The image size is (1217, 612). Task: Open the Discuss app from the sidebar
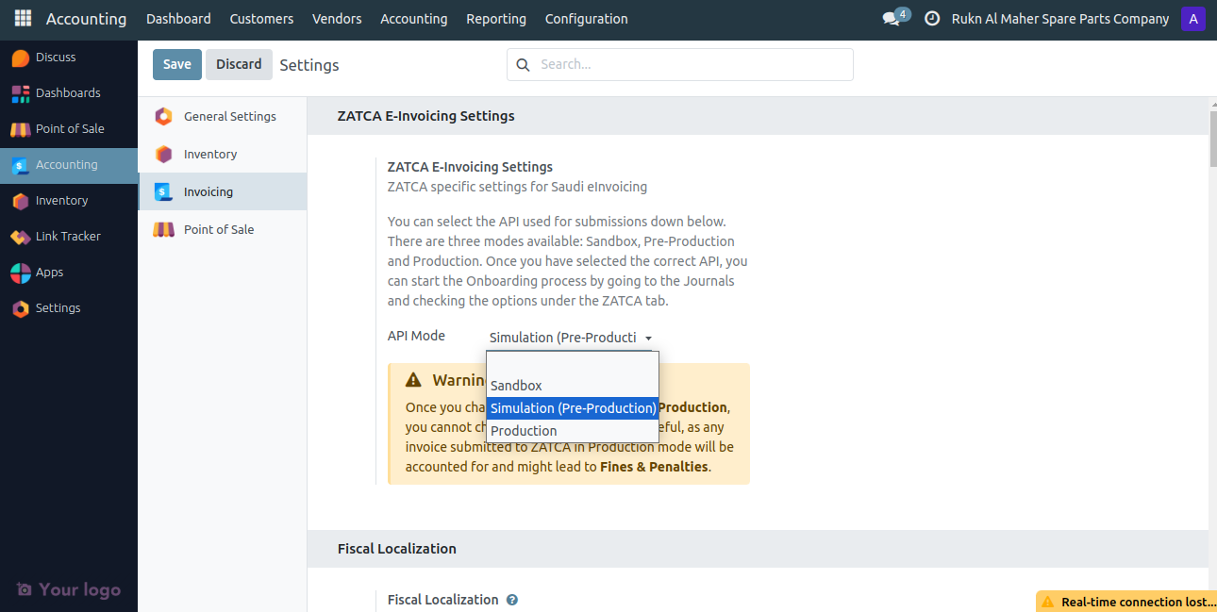57,57
